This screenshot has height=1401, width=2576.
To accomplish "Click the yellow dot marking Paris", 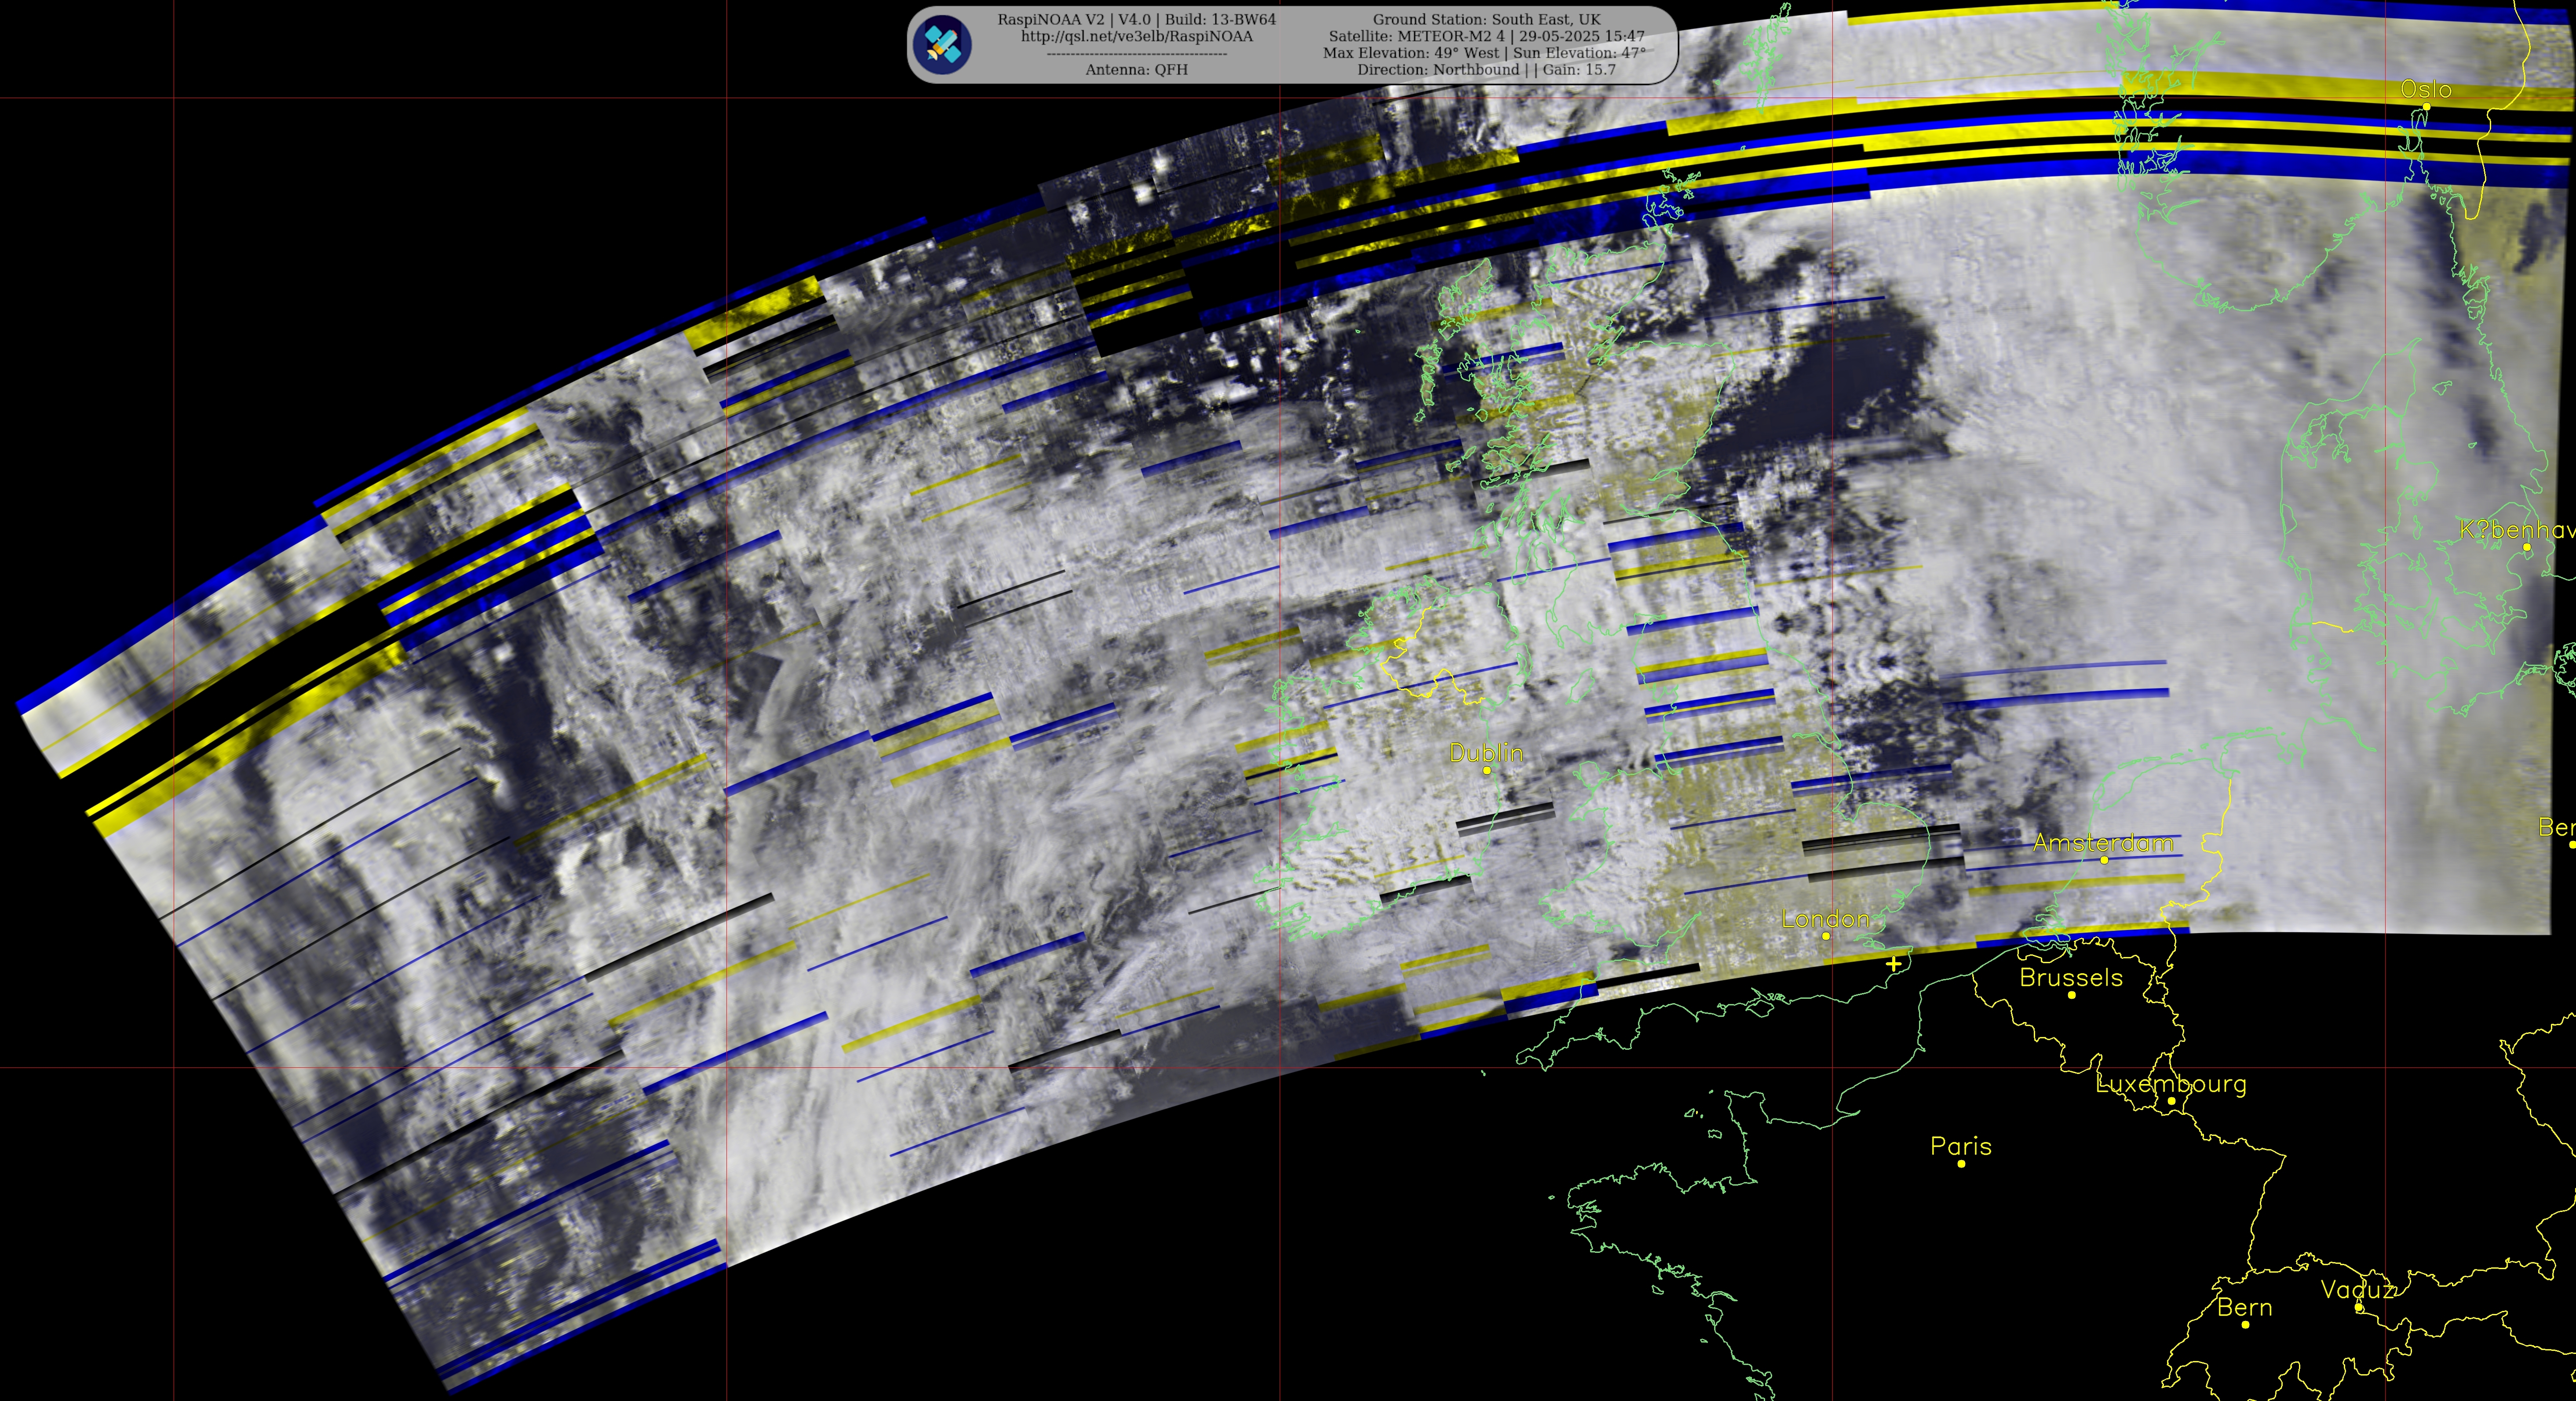I will tap(1961, 1164).
